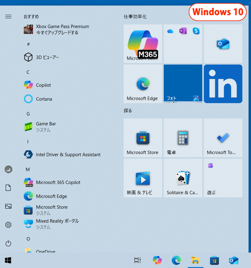Launch Microsoft 365 Copilot from app list
251x268 pixels.
[x=52, y=182]
